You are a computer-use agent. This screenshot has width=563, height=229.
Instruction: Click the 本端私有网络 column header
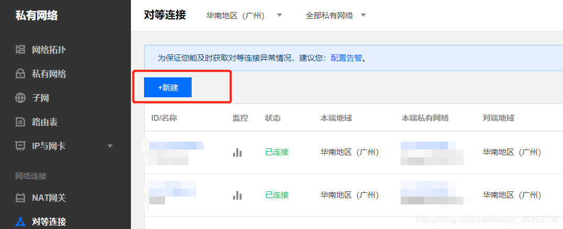pos(425,118)
